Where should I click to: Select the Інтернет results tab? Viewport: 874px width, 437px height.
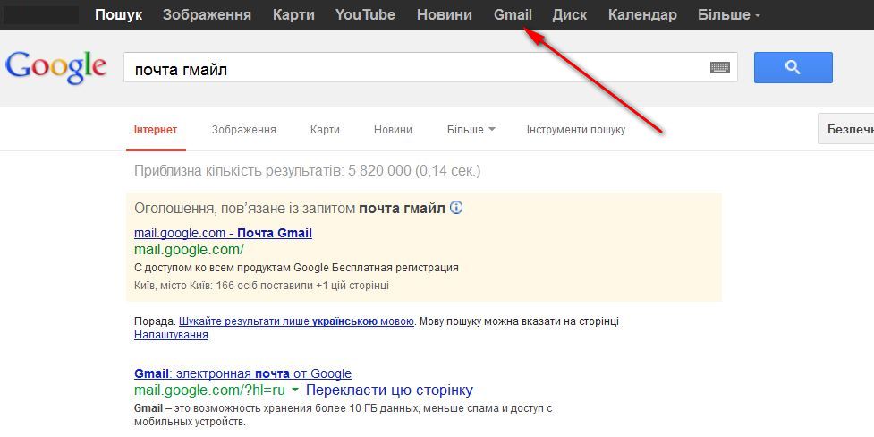tap(156, 130)
